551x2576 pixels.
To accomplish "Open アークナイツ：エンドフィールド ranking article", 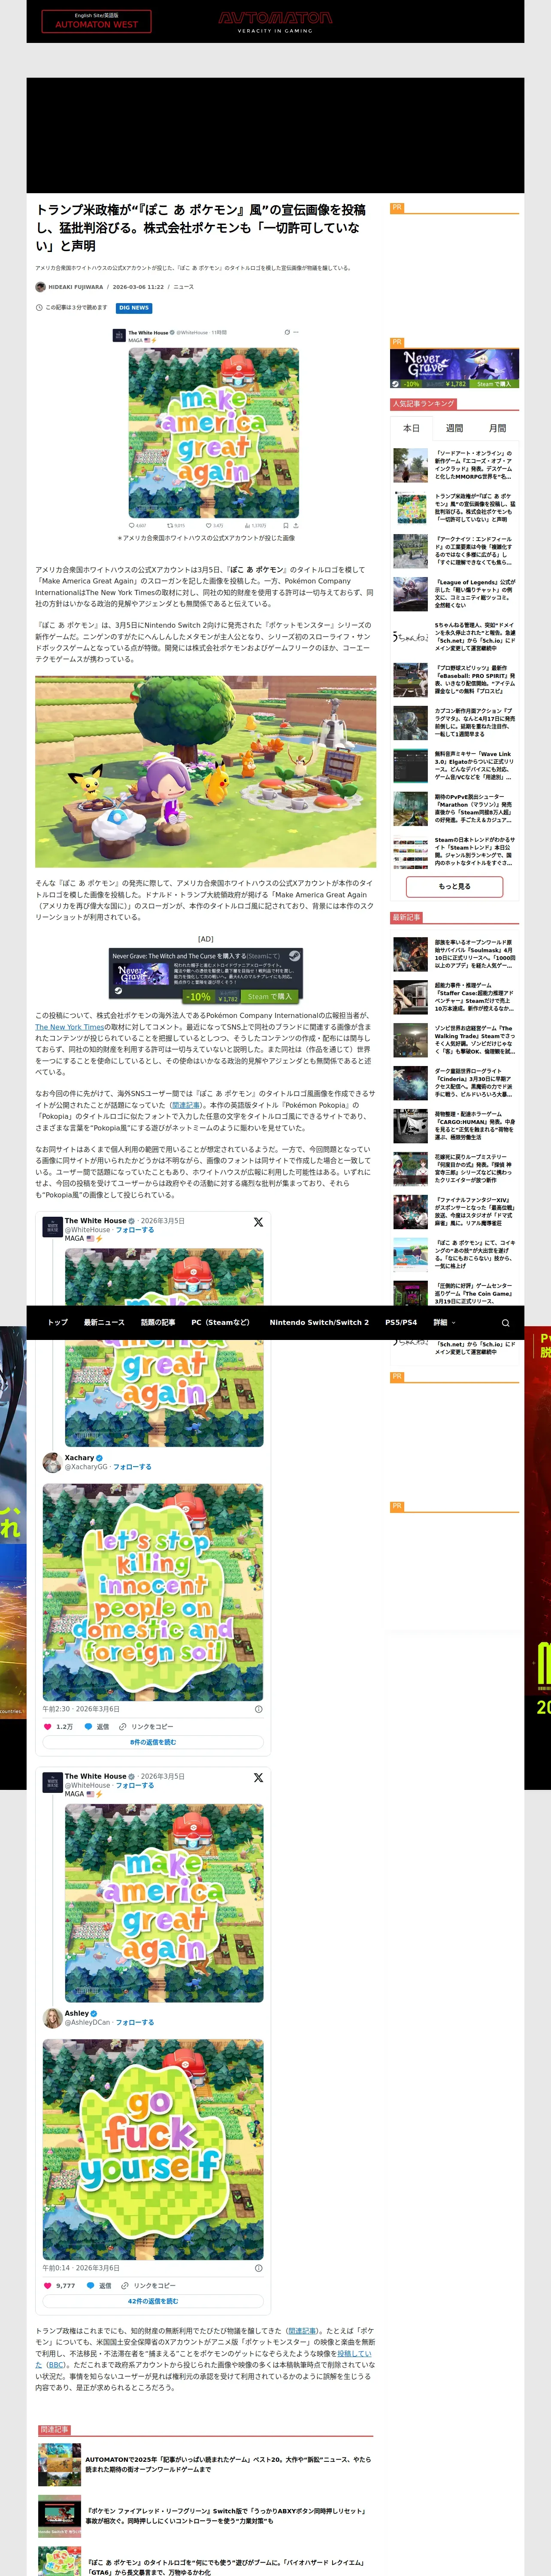I will [454, 551].
